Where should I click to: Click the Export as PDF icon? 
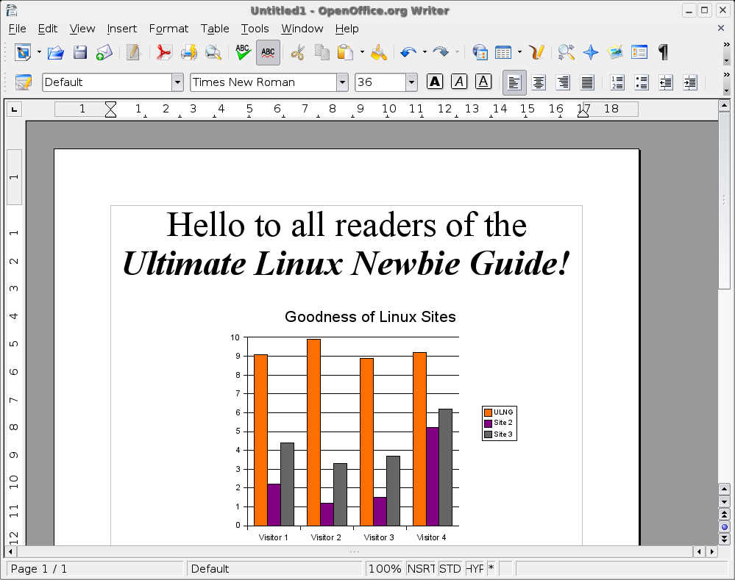coord(163,52)
